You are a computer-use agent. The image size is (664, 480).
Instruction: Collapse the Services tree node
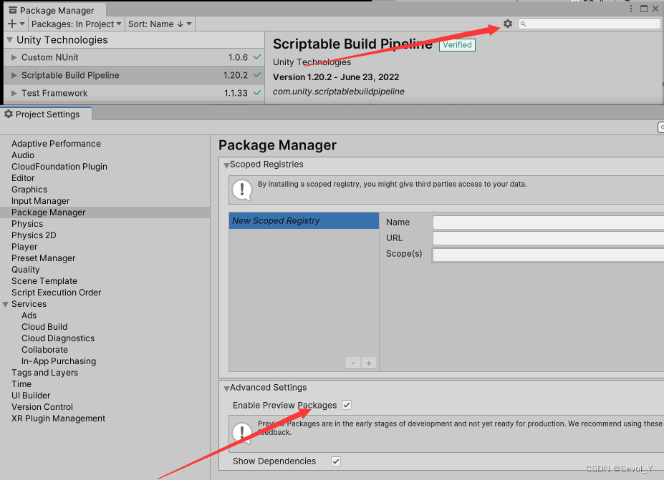[6, 304]
